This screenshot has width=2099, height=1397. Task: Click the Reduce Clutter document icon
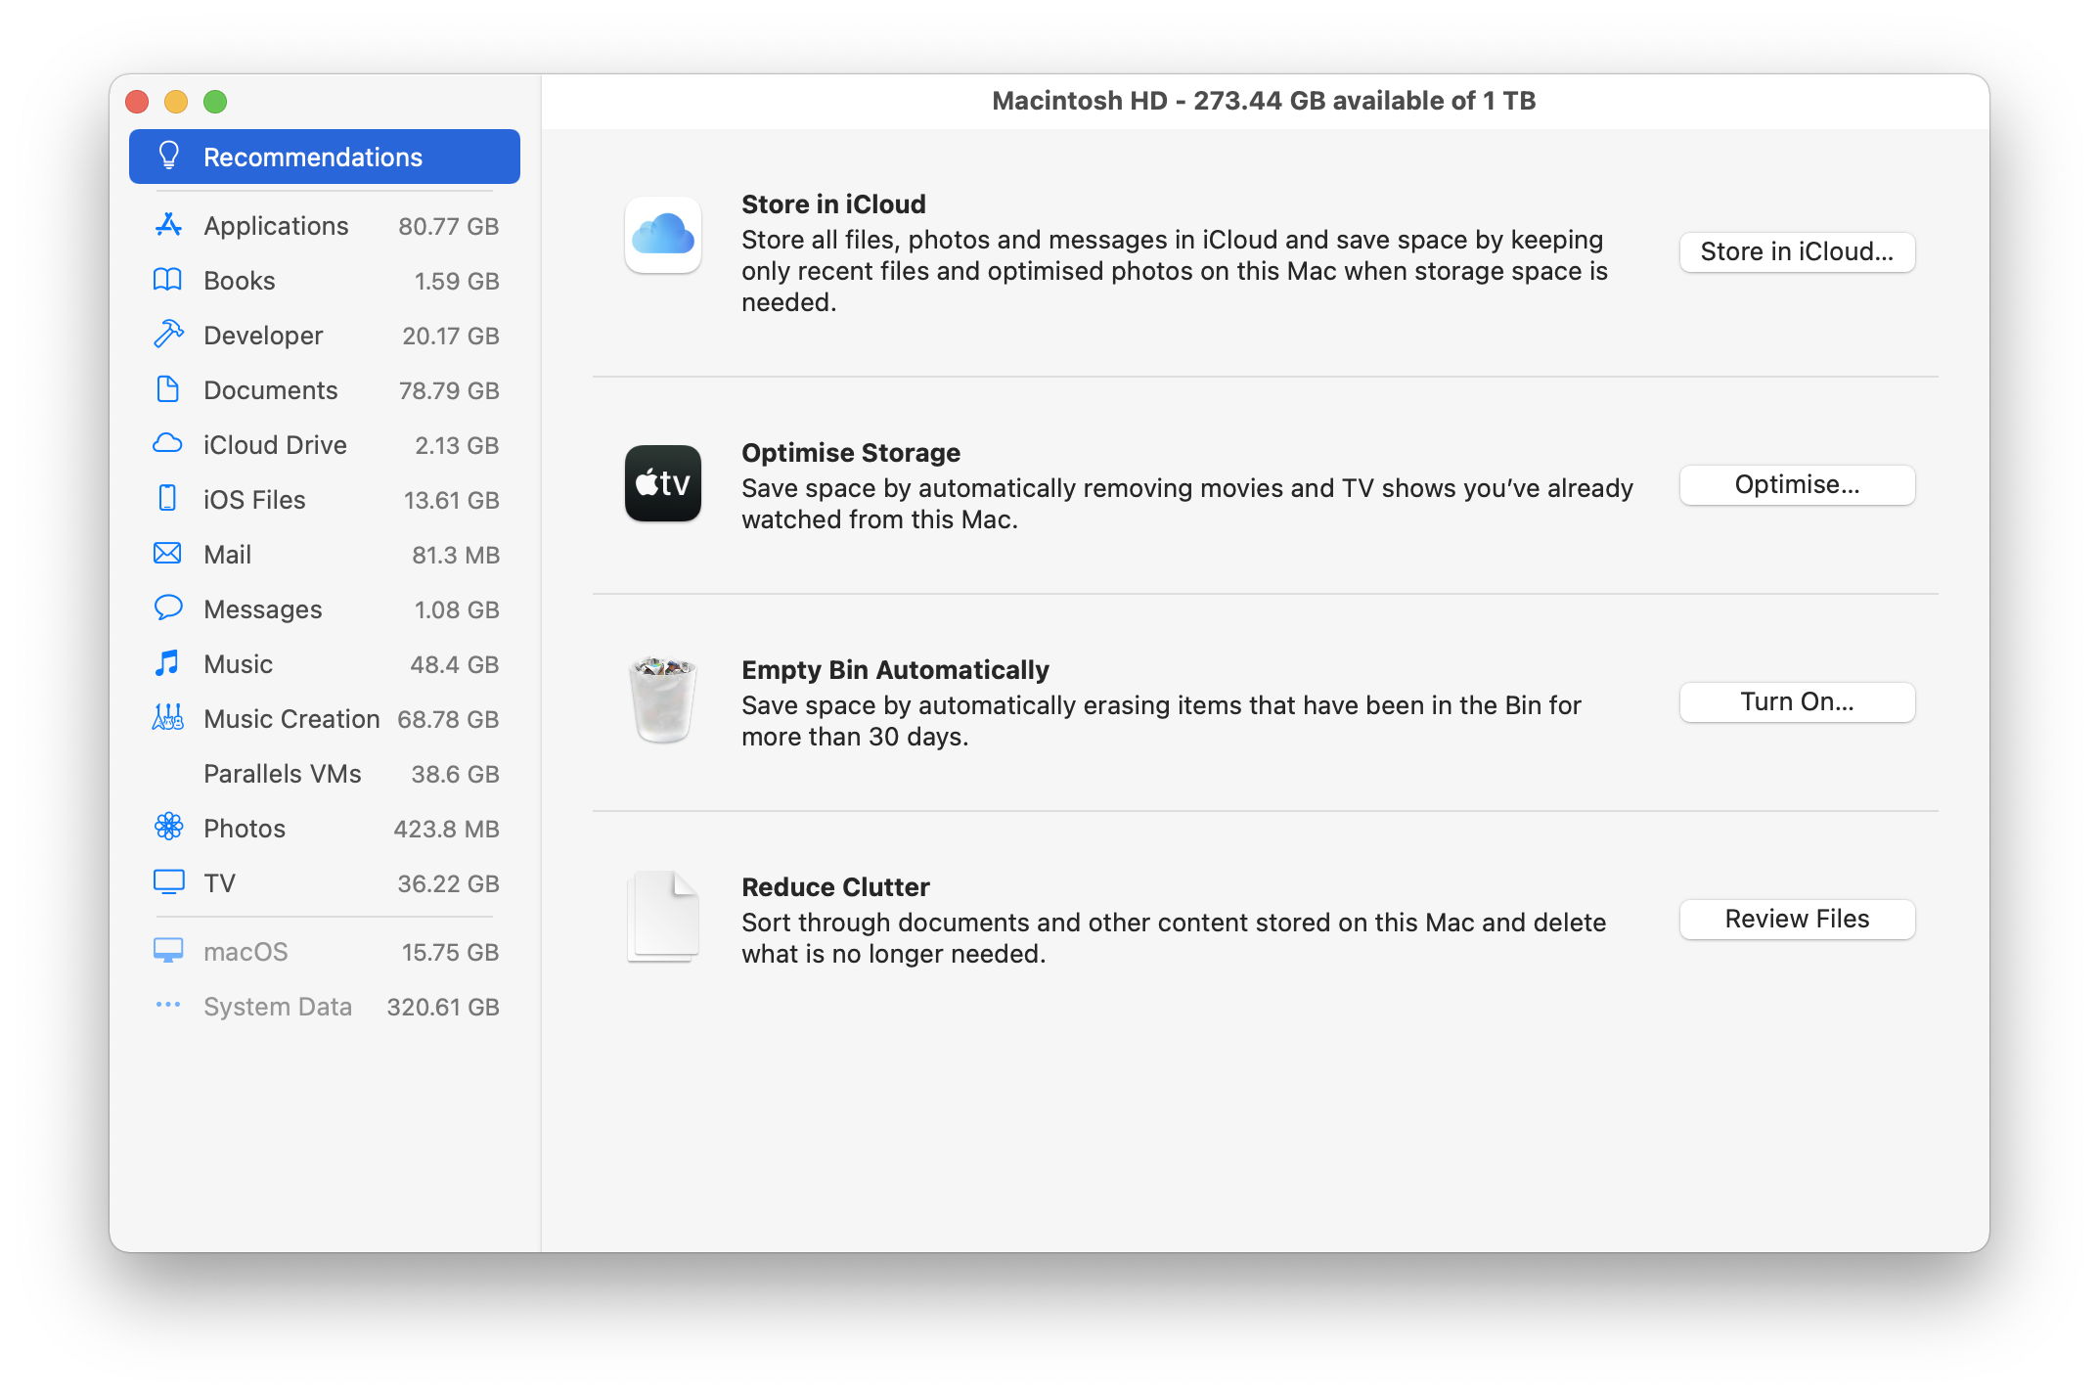click(663, 918)
